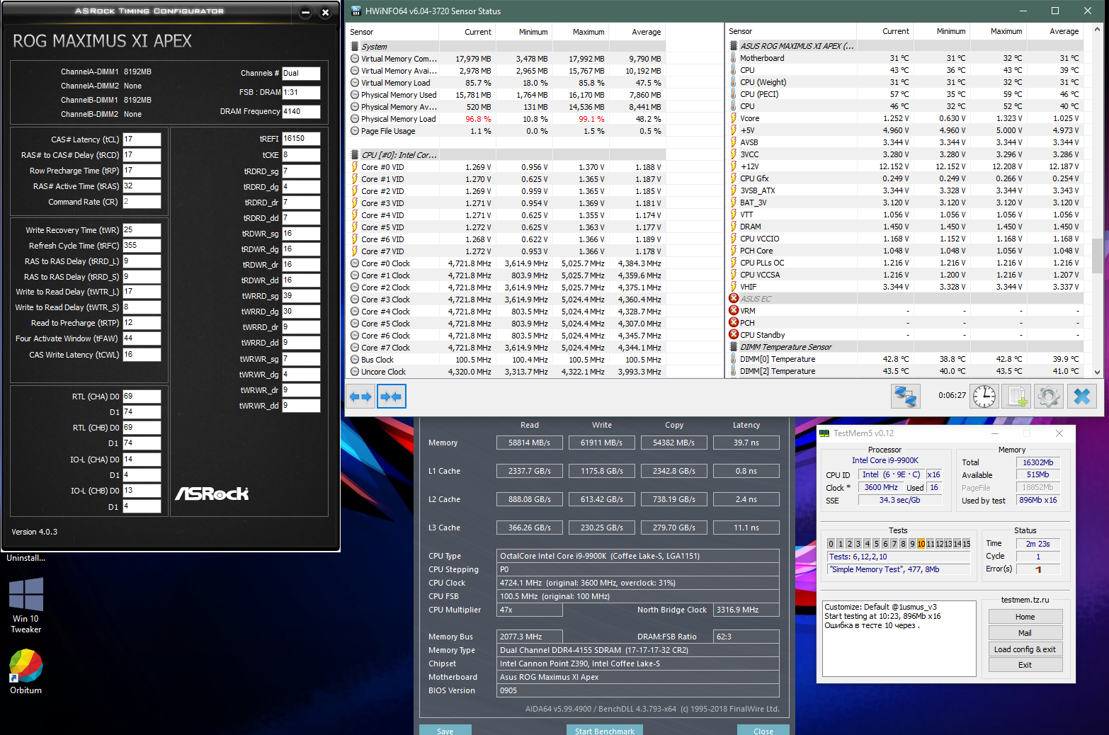Minimize the ASRock Timing Configurator window

coord(305,12)
